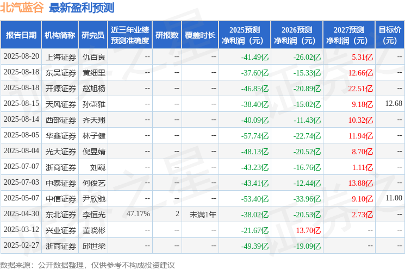Screen dimensions: 405x270
Task: Click the 2026预测净利润 header
Action: coord(297,35)
